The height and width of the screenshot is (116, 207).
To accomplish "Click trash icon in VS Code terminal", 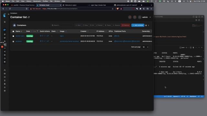I will (193, 47).
